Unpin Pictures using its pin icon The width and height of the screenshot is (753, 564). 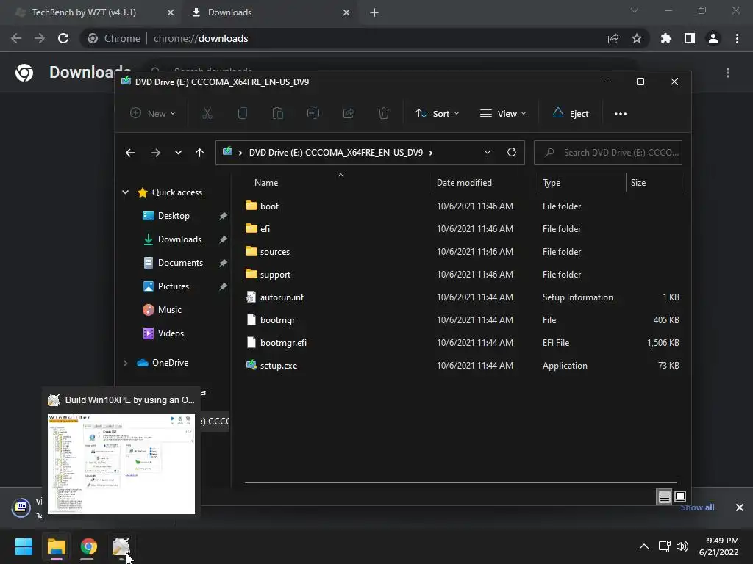coord(223,287)
